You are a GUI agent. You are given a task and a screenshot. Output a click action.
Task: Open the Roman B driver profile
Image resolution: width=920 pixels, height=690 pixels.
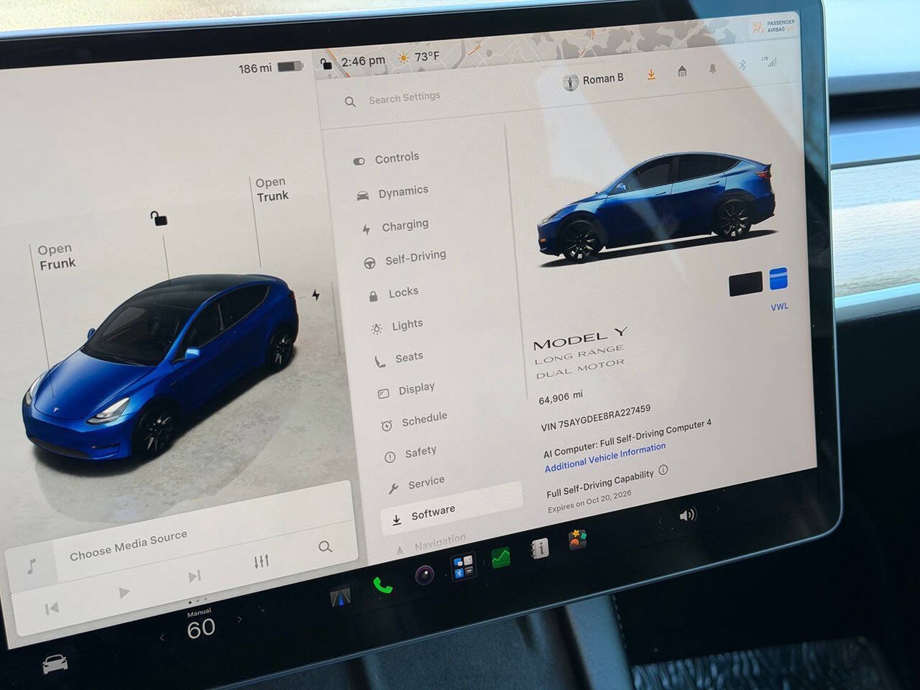(594, 80)
